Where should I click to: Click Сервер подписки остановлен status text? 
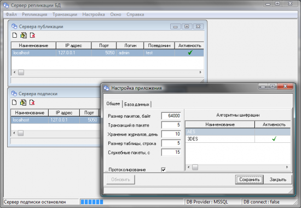(34, 202)
